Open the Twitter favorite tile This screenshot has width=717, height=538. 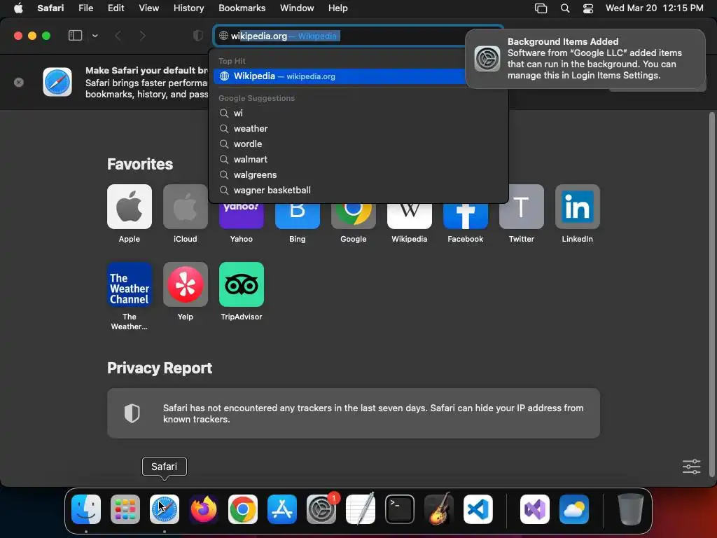(x=521, y=207)
